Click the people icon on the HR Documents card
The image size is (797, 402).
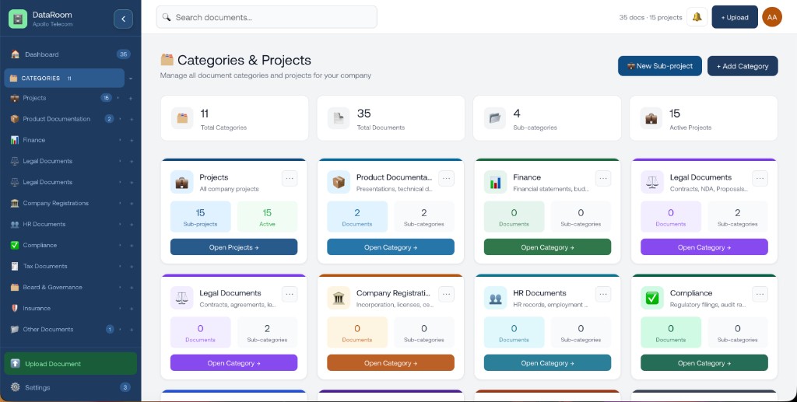point(495,298)
